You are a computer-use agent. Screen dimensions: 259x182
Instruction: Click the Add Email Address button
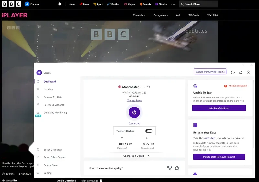click(x=219, y=108)
